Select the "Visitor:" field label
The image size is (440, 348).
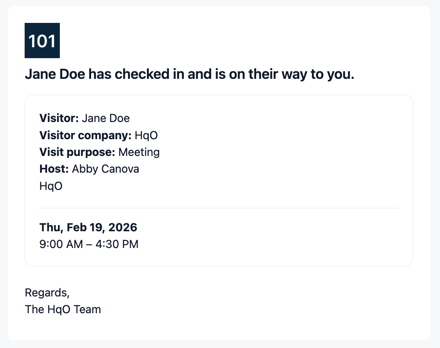pos(59,118)
